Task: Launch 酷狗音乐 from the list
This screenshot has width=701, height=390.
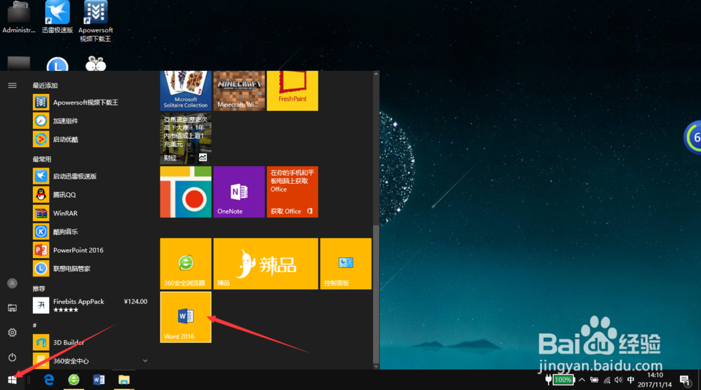Action: point(90,231)
